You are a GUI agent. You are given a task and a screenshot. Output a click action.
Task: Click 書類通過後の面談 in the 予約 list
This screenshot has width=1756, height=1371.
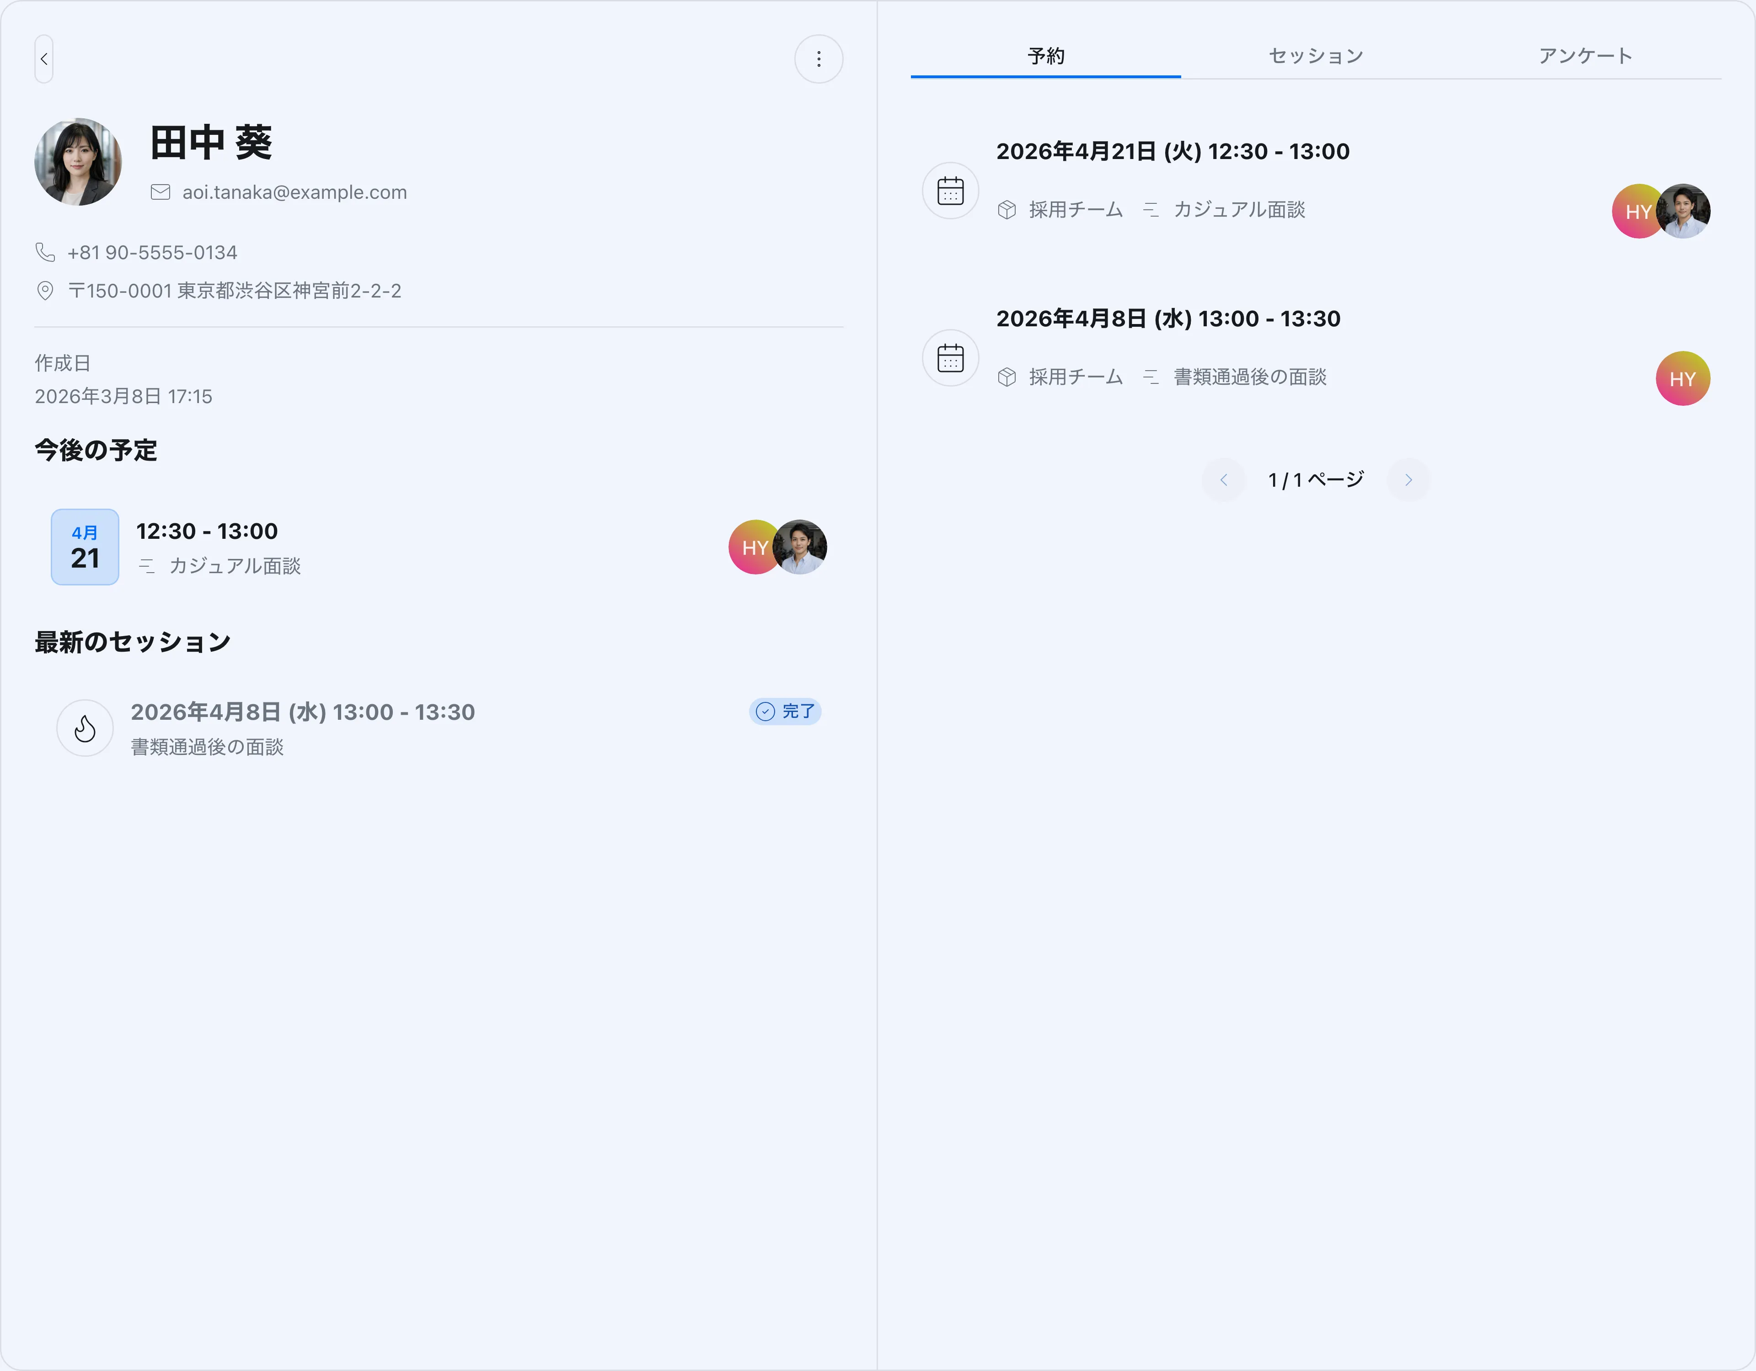pos(1250,377)
